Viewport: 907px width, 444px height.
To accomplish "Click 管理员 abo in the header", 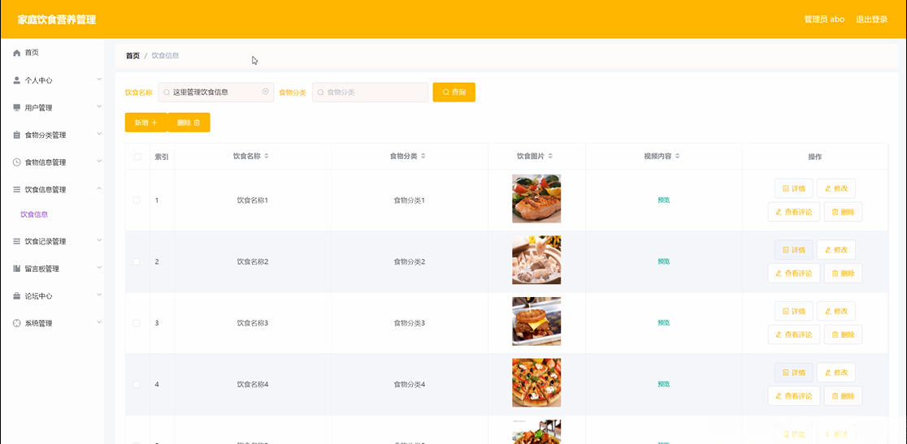I will (x=824, y=19).
